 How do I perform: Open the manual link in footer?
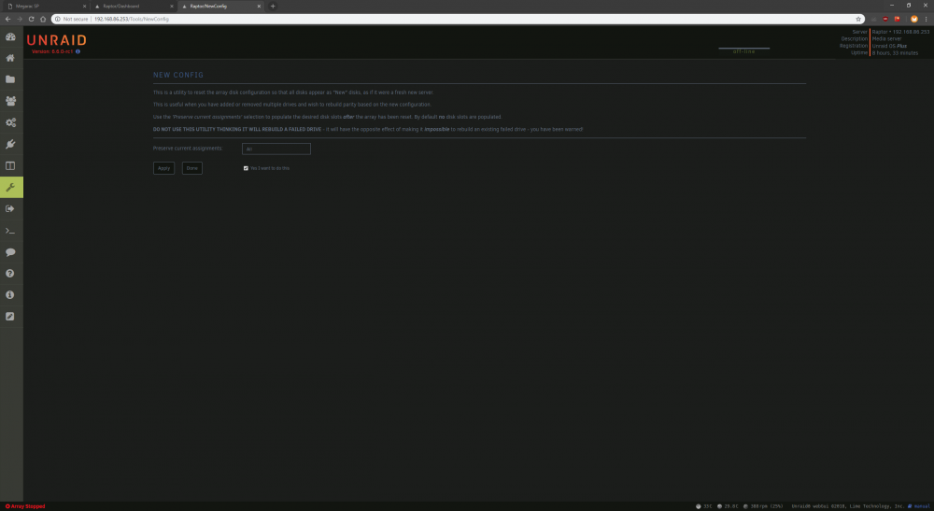click(x=922, y=506)
